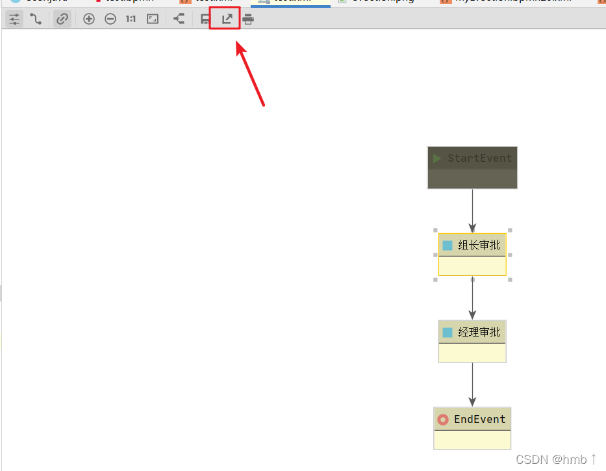
Task: Select the 组长审批 task node
Action: point(472,255)
